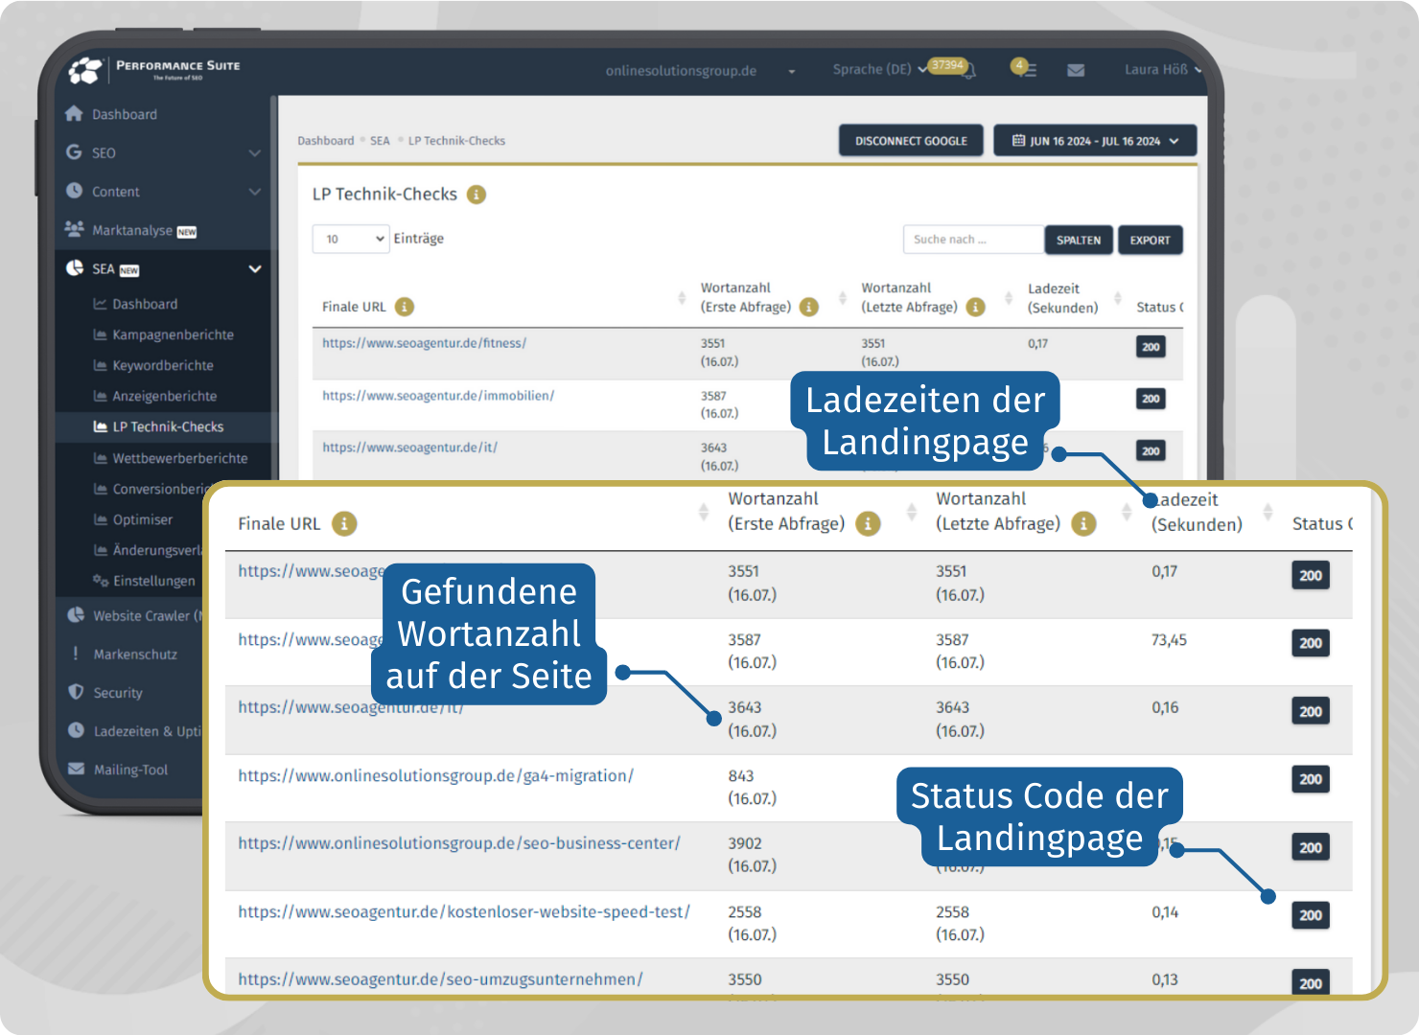Open Anzeigenberichte under SEA
Screen dimensions: 1419x1035
tap(165, 396)
